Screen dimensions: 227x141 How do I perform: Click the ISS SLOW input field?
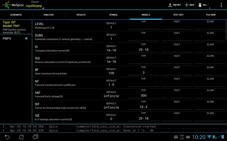210,61
